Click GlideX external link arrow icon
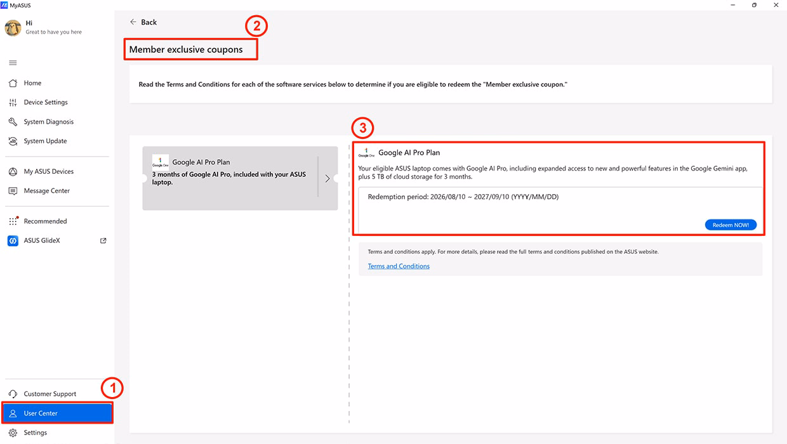Screen dimensions: 787x444 (103, 240)
